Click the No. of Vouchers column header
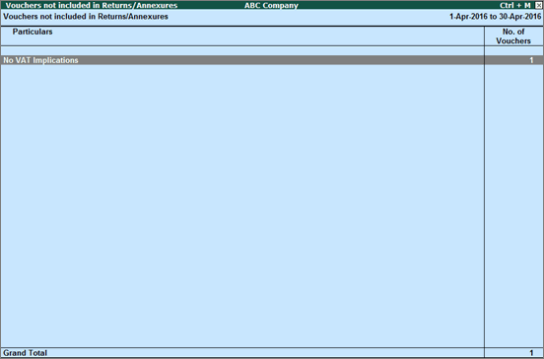 tap(513, 36)
